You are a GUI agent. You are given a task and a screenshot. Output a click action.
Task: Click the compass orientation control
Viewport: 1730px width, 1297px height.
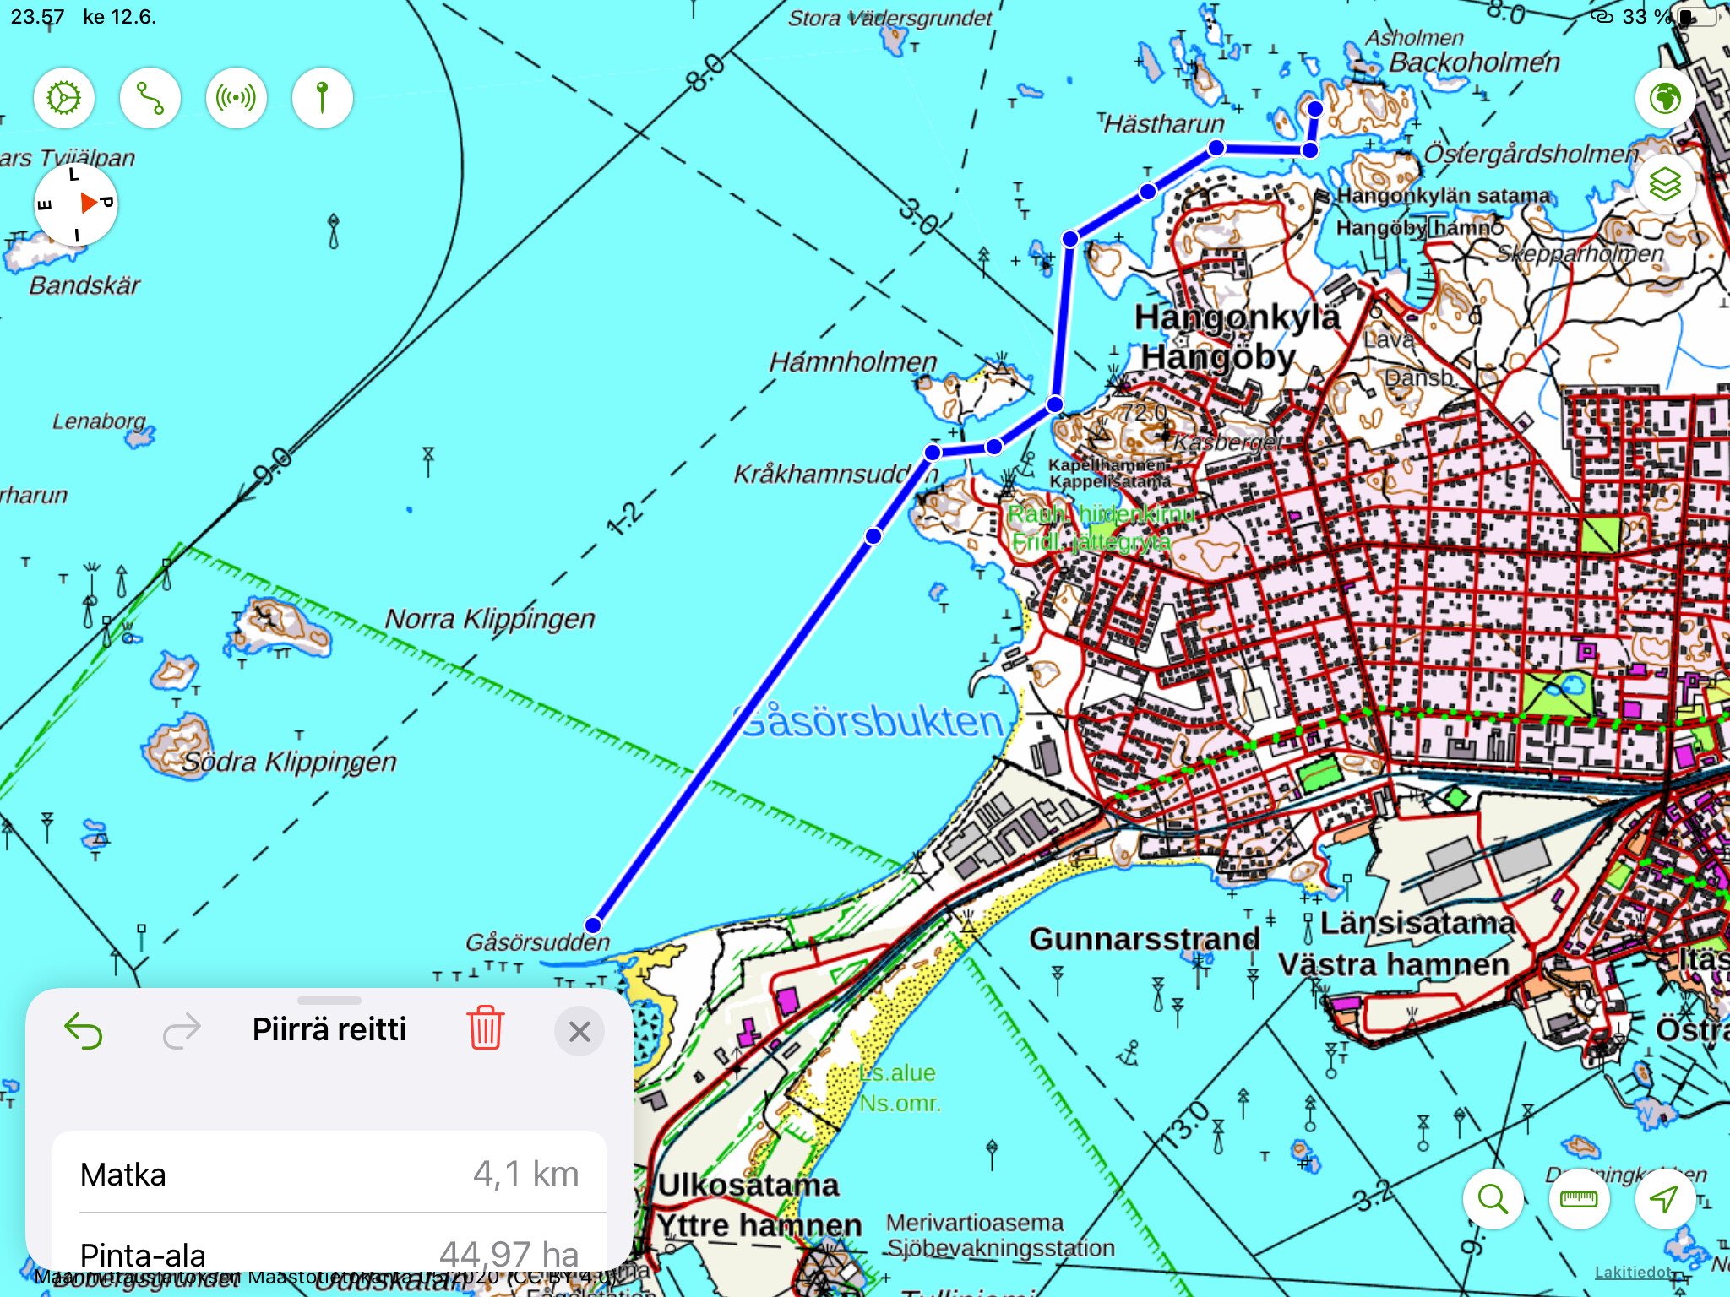(76, 204)
